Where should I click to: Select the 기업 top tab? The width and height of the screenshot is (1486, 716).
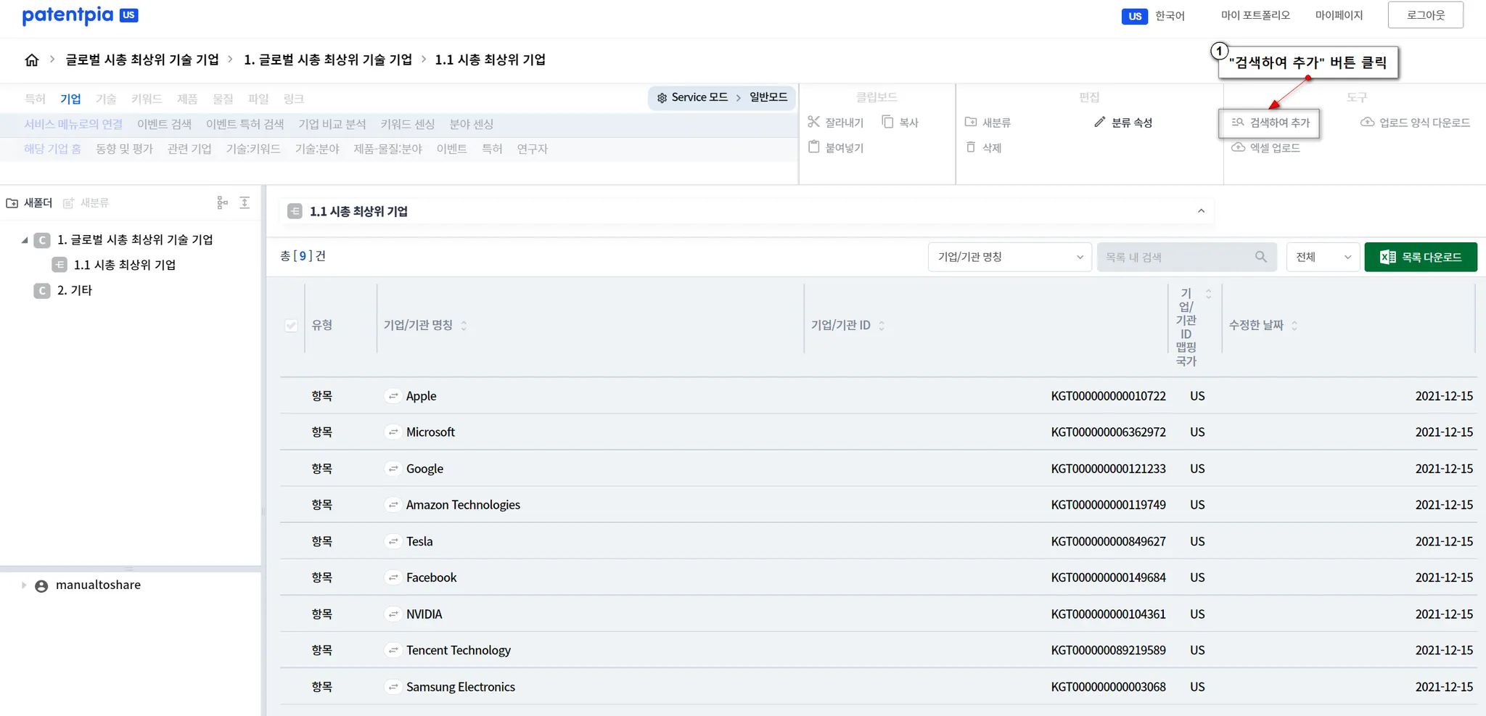70,99
